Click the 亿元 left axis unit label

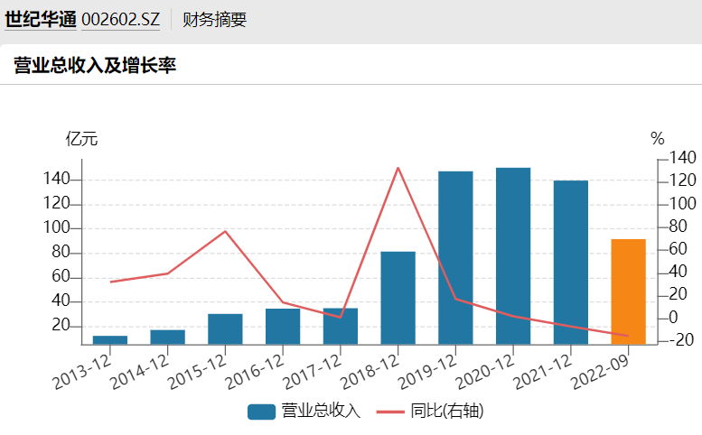pyautogui.click(x=81, y=139)
